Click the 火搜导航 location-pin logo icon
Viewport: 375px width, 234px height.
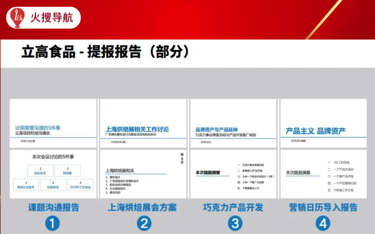coord(17,18)
